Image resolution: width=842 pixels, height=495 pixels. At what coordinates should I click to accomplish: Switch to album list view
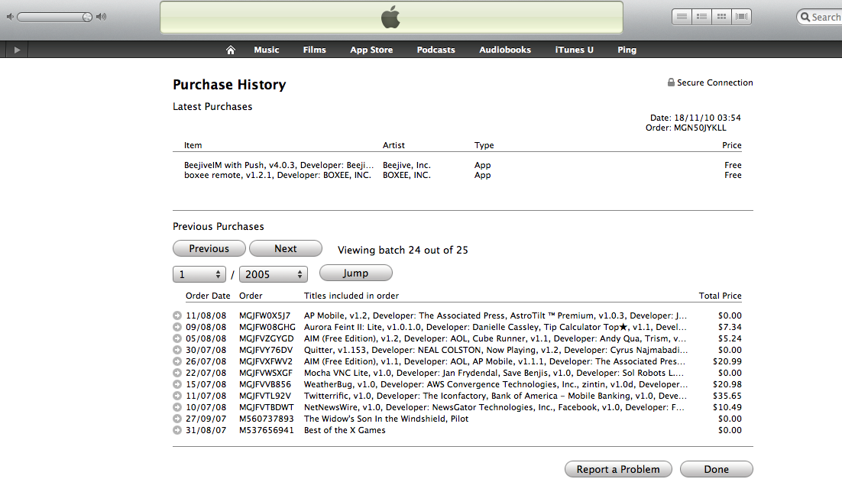[x=701, y=17]
